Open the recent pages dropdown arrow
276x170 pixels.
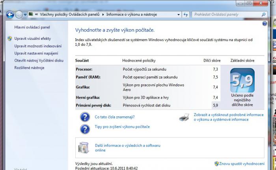click(25, 15)
